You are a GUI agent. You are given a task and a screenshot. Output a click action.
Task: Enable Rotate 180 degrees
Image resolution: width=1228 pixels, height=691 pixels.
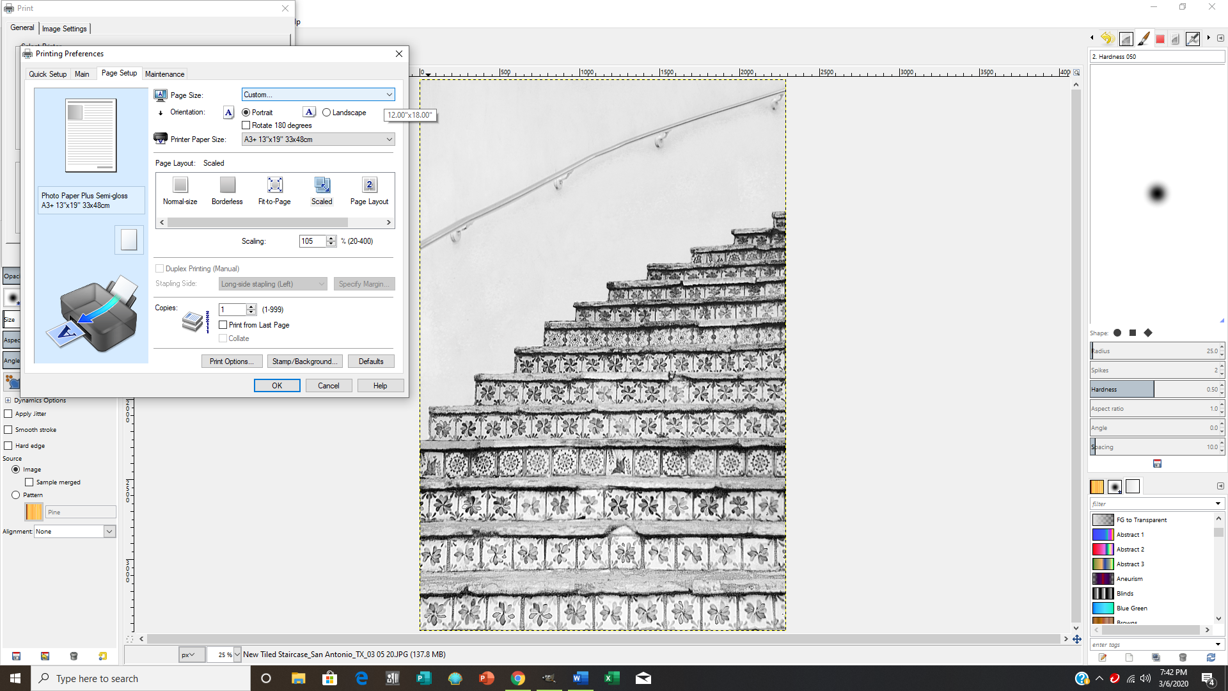click(246, 125)
